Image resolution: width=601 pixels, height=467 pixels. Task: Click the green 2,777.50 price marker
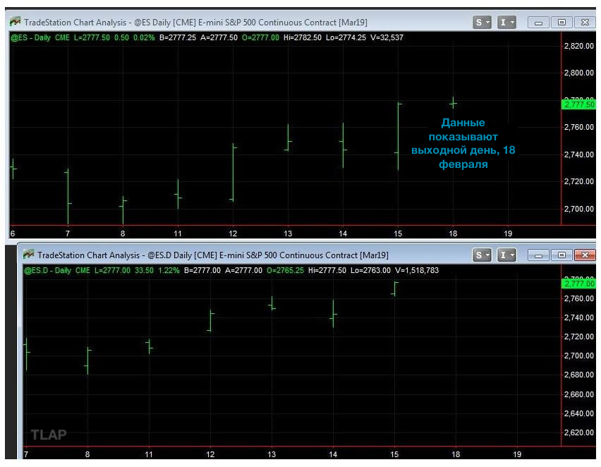(x=578, y=104)
